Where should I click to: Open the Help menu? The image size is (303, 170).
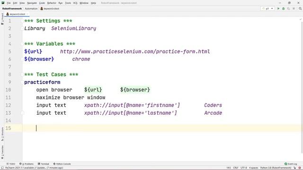93,3
